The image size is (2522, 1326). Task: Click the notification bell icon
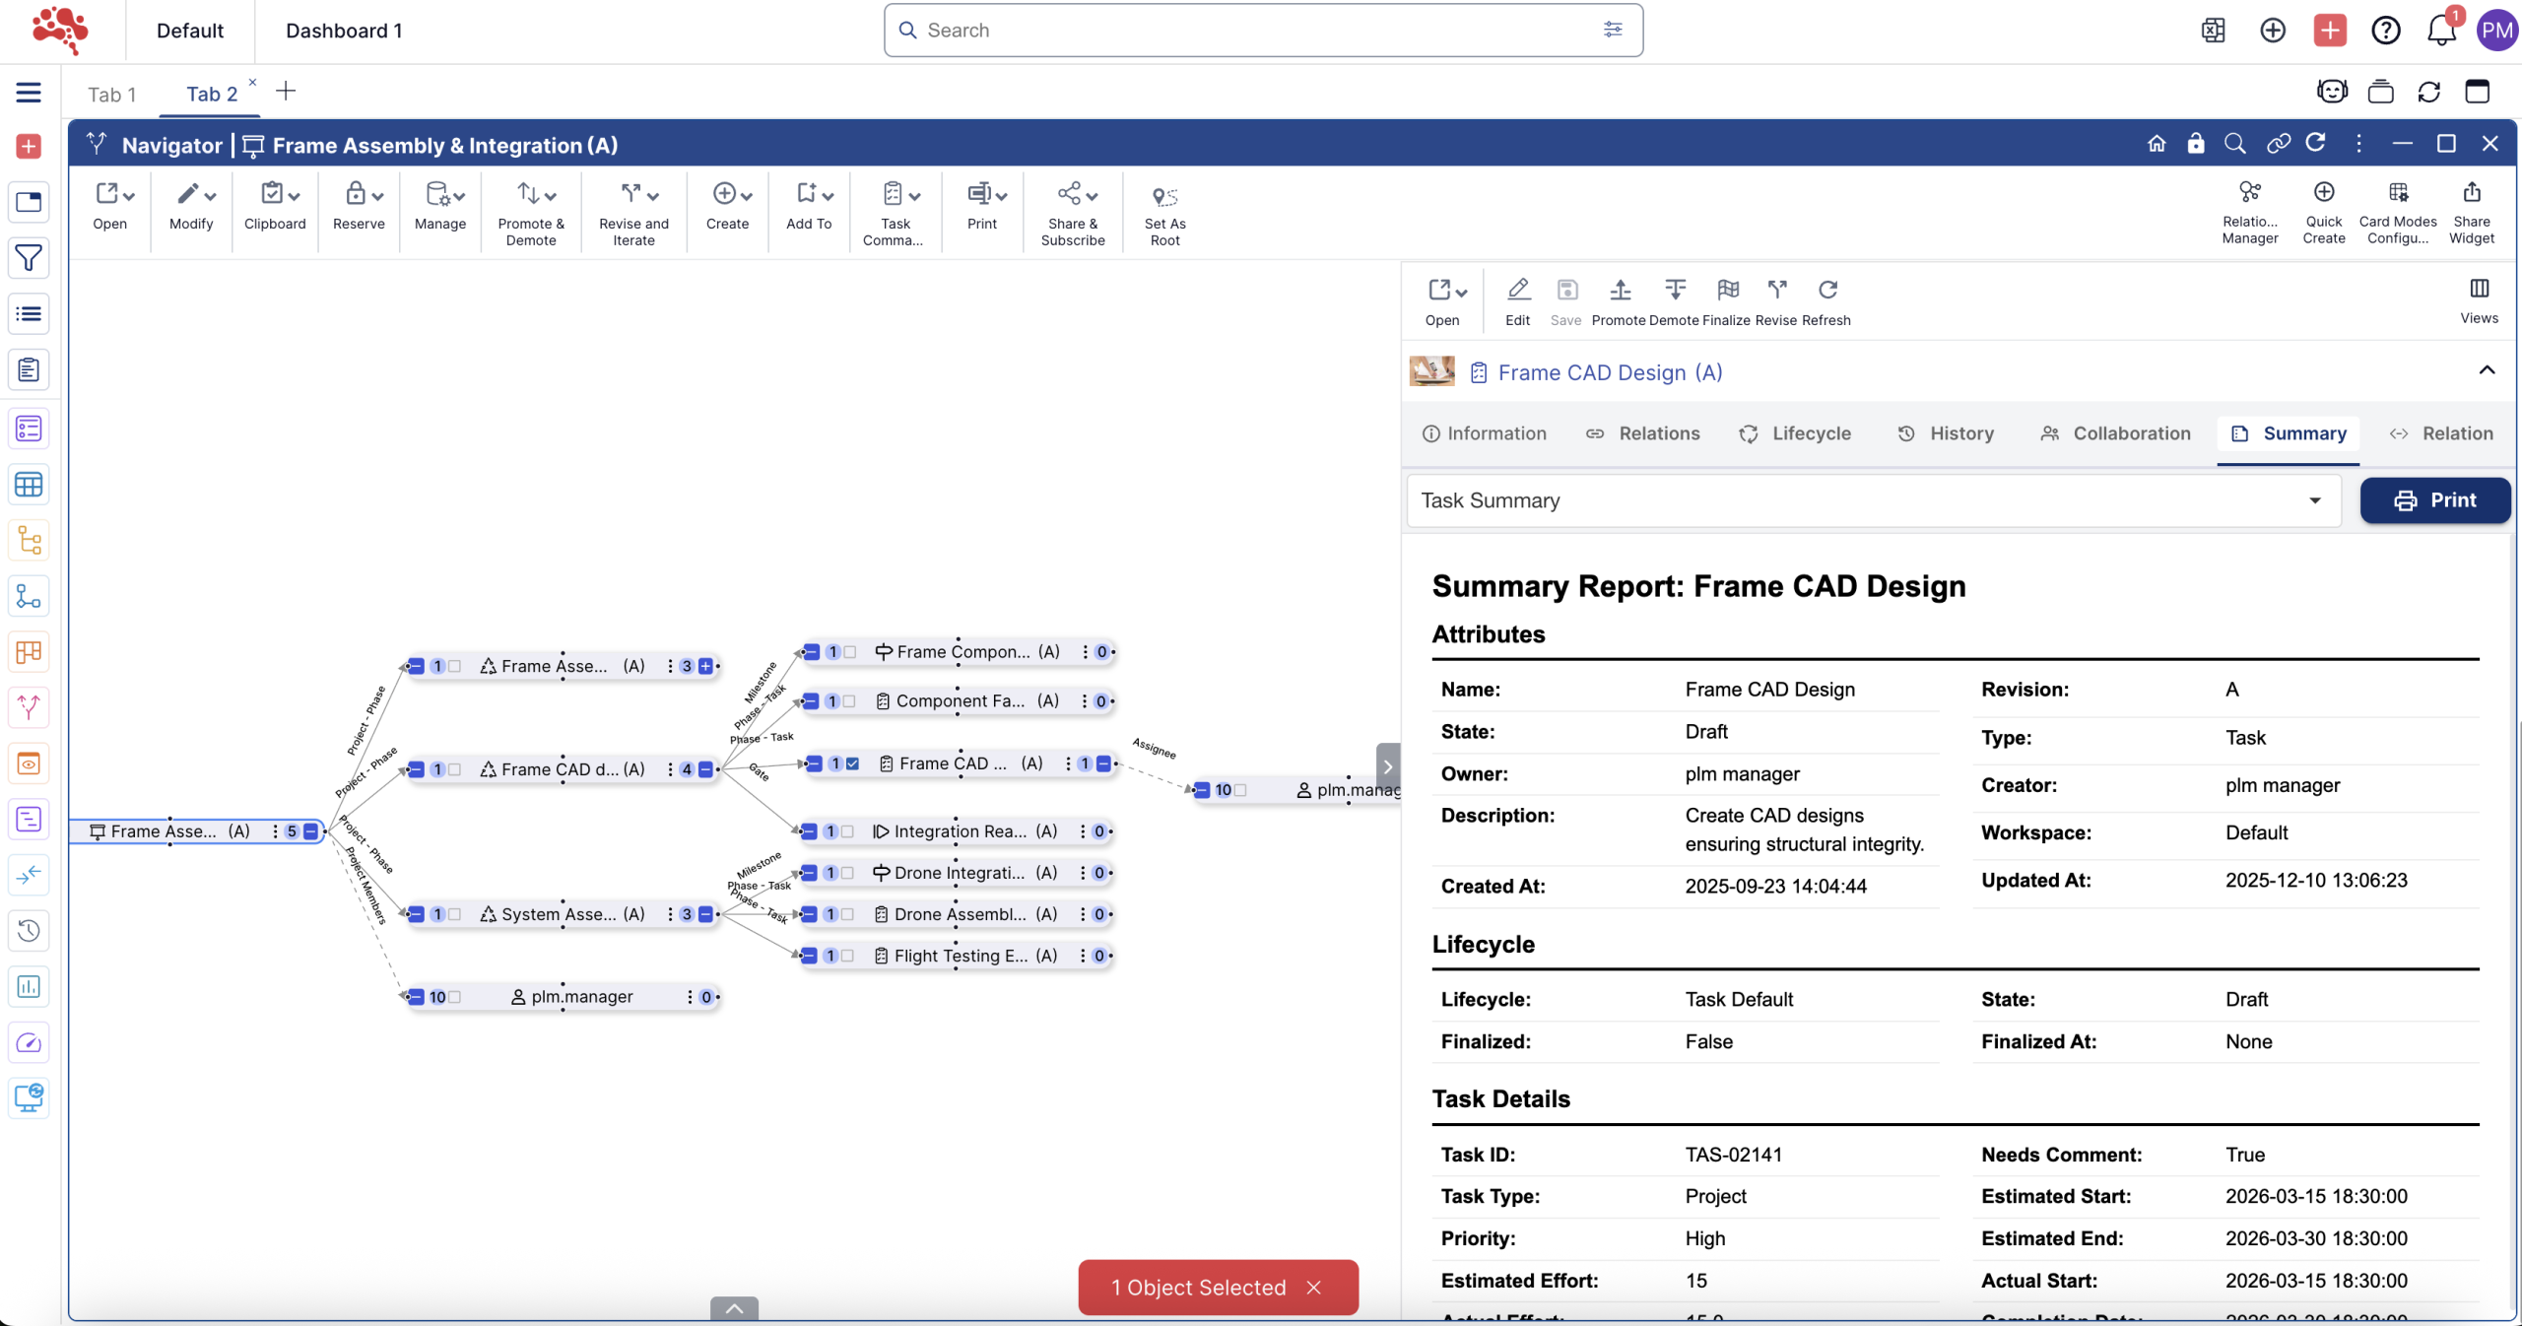coord(2440,31)
